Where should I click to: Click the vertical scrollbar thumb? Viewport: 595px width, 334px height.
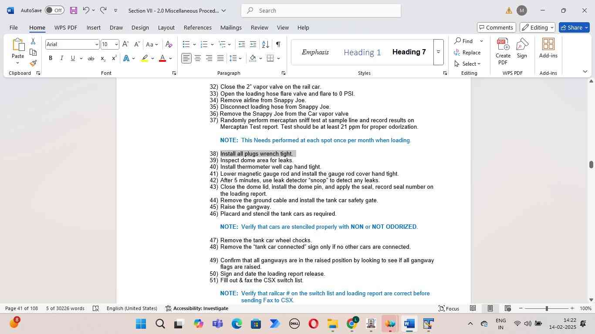(591, 164)
